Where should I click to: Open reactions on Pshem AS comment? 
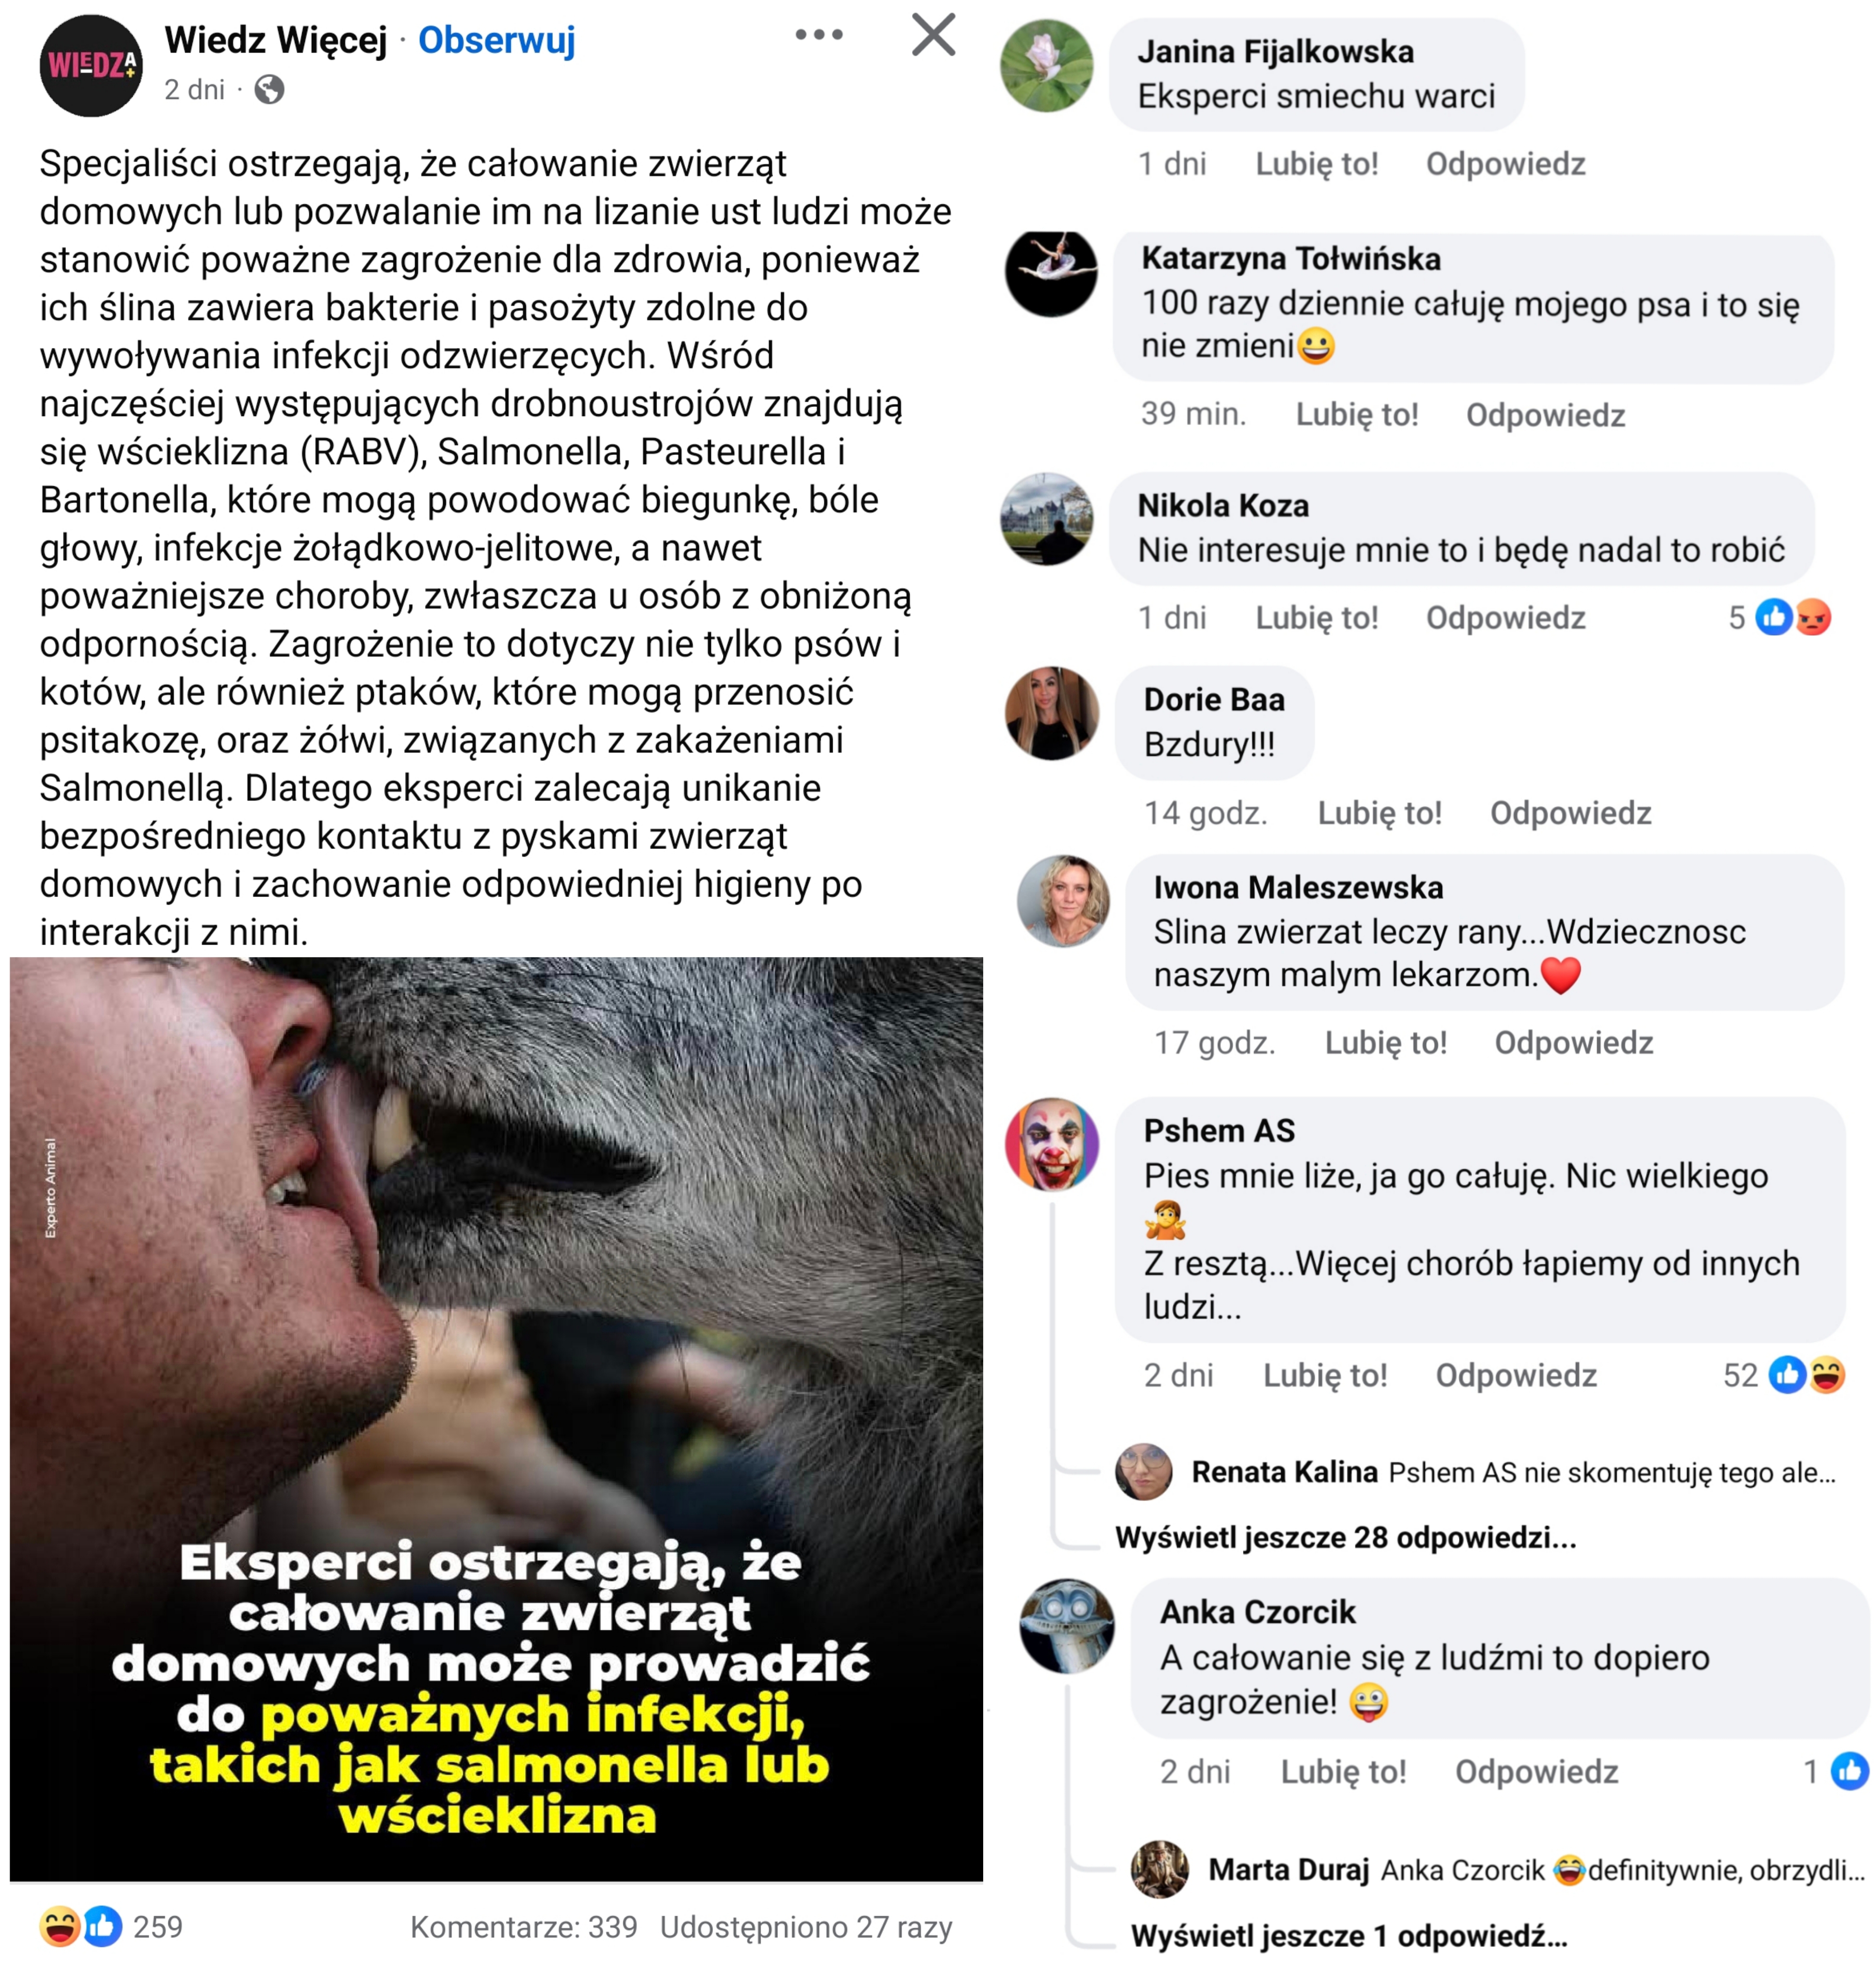[1805, 1375]
